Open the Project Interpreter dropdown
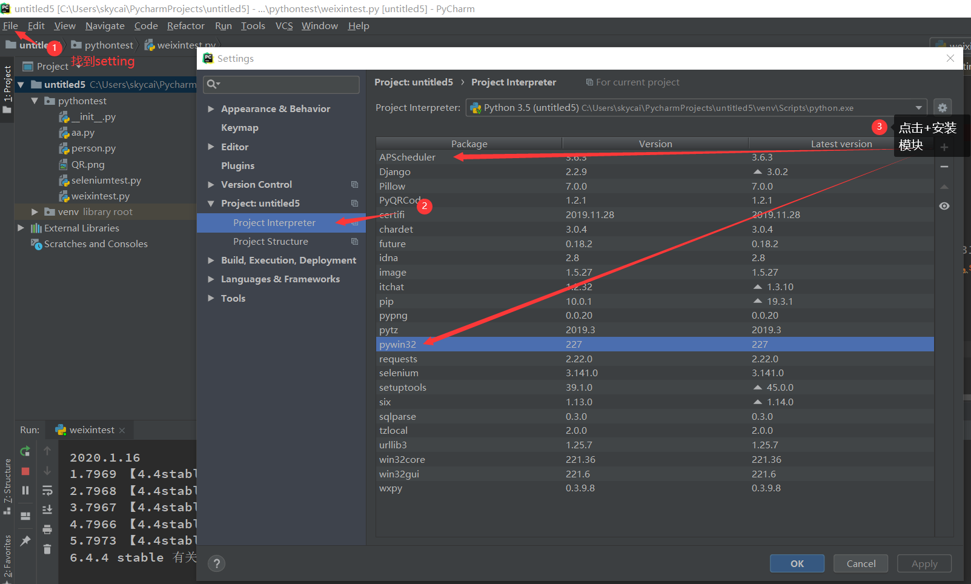971x584 pixels. click(697, 108)
